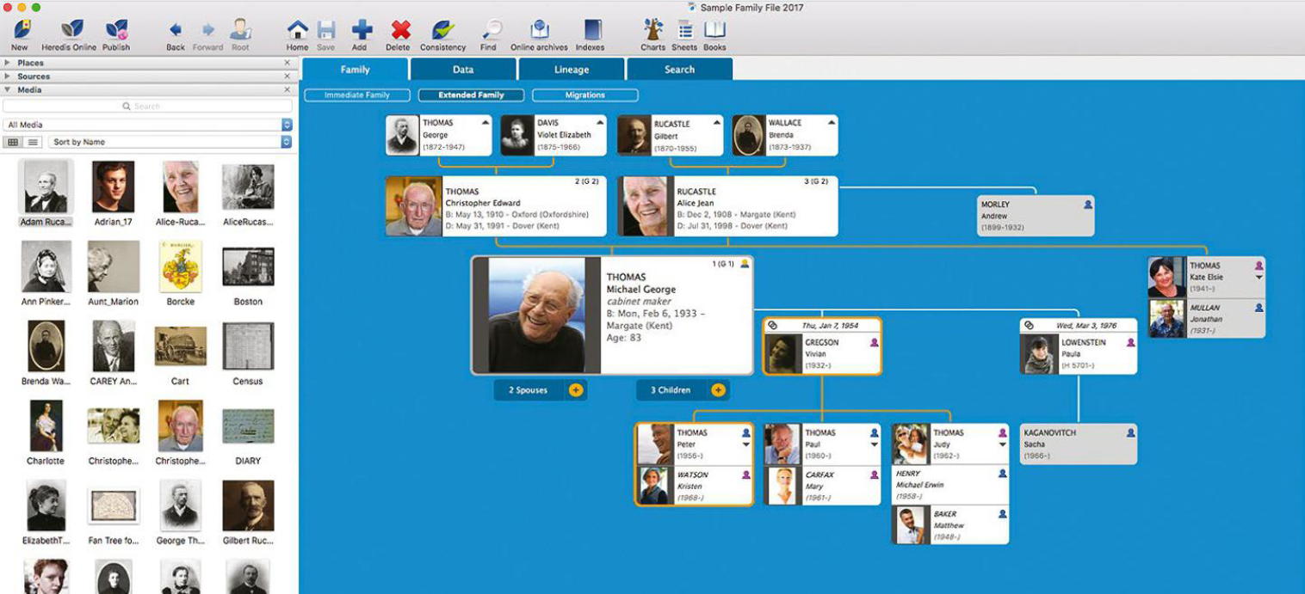Show the Immediate Family view
Image resolution: width=1305 pixels, height=594 pixels.
coord(357,95)
